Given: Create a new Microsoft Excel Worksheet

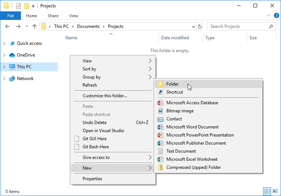Looking at the screenshot, I should point(191,159).
